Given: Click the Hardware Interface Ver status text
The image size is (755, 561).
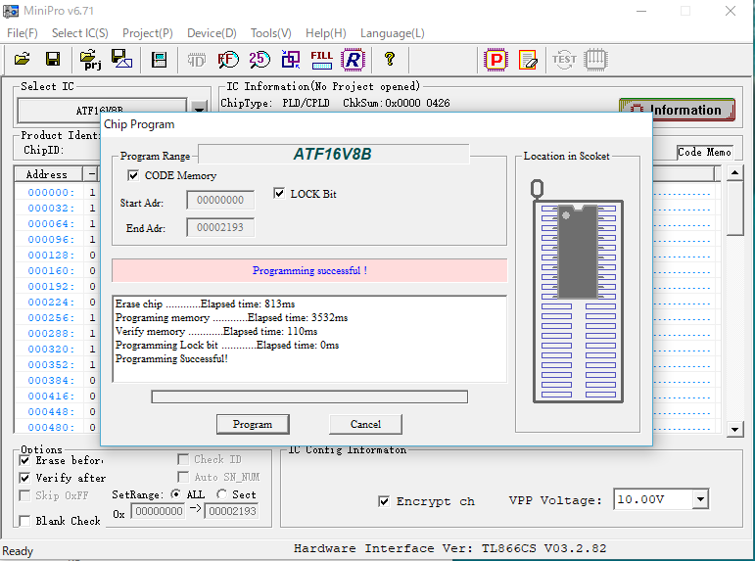Looking at the screenshot, I should point(450,548).
